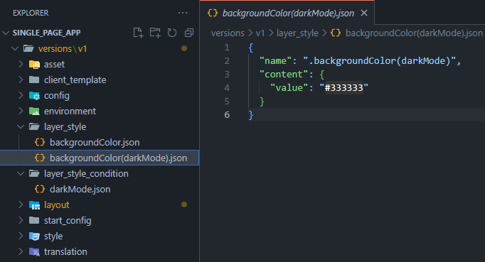Image resolution: width=485 pixels, height=262 pixels.
Task: Open darkMode.json in the tree
Action: (80, 189)
